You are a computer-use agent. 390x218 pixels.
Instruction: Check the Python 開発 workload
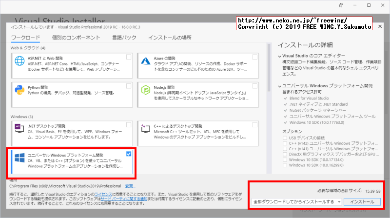coord(129,86)
